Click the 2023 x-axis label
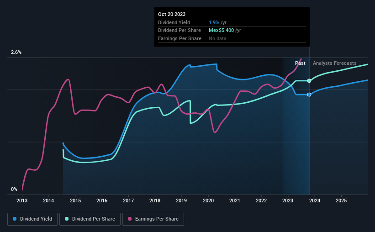This screenshot has width=375, height=232. coord(288,200)
